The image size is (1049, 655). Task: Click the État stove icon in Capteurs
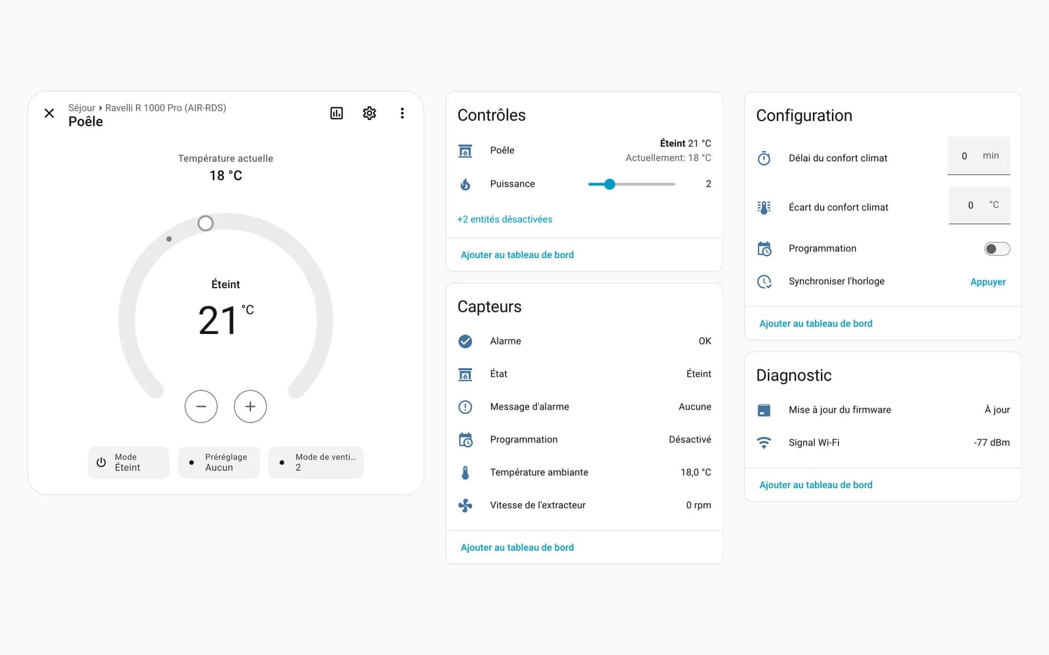465,374
